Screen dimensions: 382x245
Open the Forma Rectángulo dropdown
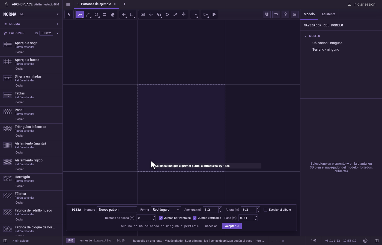[x=166, y=210]
